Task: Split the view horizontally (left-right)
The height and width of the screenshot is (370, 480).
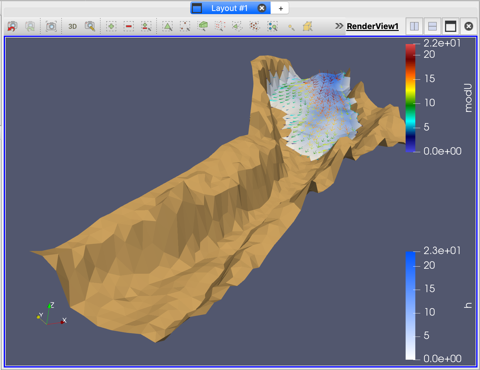Action: [x=414, y=26]
